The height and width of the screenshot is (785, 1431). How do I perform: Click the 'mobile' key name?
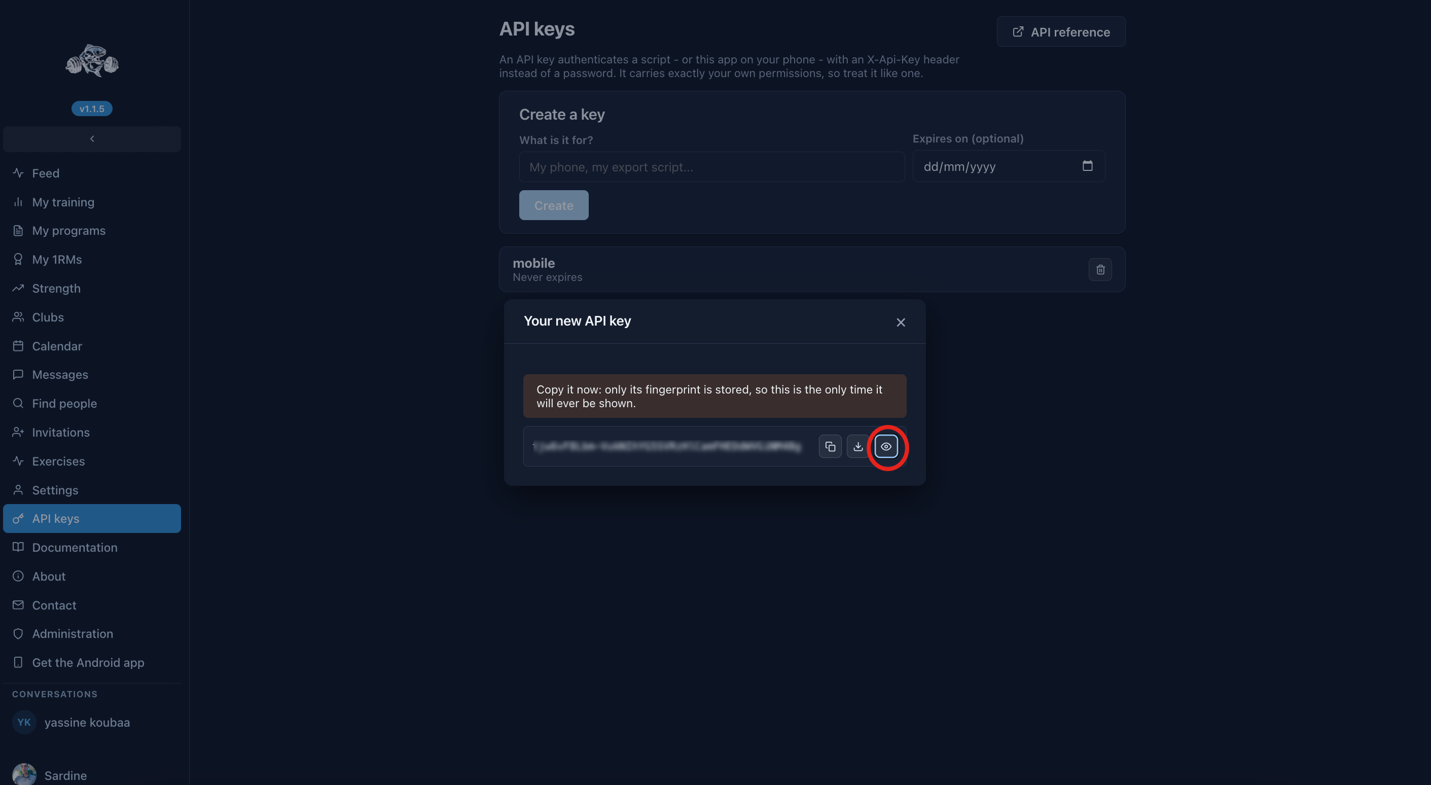tap(533, 263)
